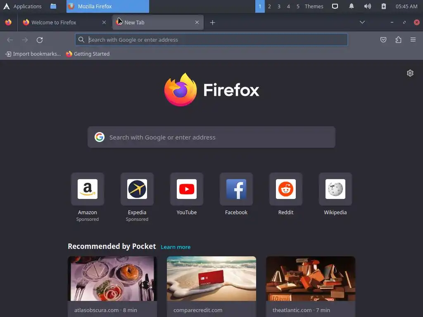Select workspace 1 in panel
Viewport: 423px width, 317px height.
point(260,6)
